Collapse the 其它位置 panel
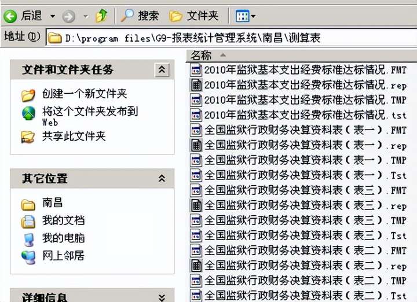 [x=162, y=178]
